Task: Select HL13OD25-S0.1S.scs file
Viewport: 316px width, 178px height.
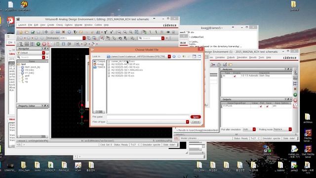Action: pyautogui.click(x=123, y=76)
